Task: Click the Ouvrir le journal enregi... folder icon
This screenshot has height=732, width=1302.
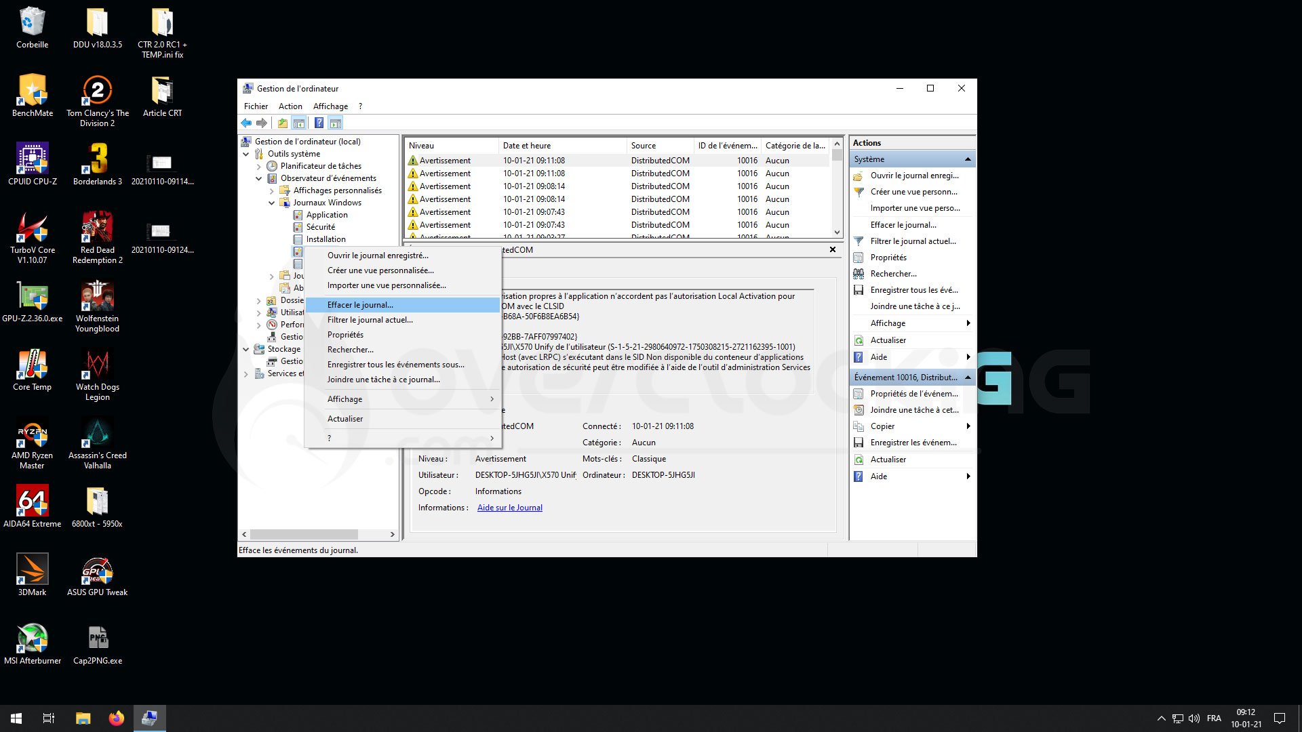Action: pyautogui.click(x=859, y=176)
